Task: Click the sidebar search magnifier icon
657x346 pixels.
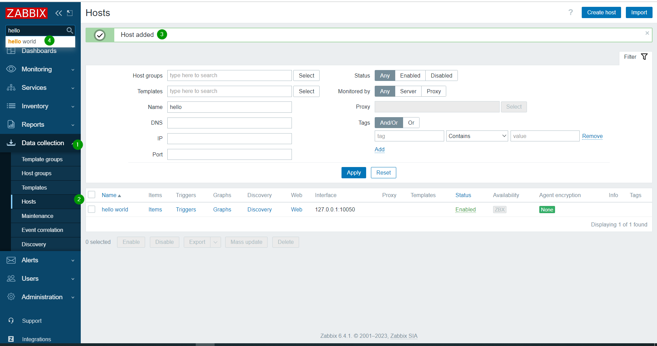Action: click(70, 30)
